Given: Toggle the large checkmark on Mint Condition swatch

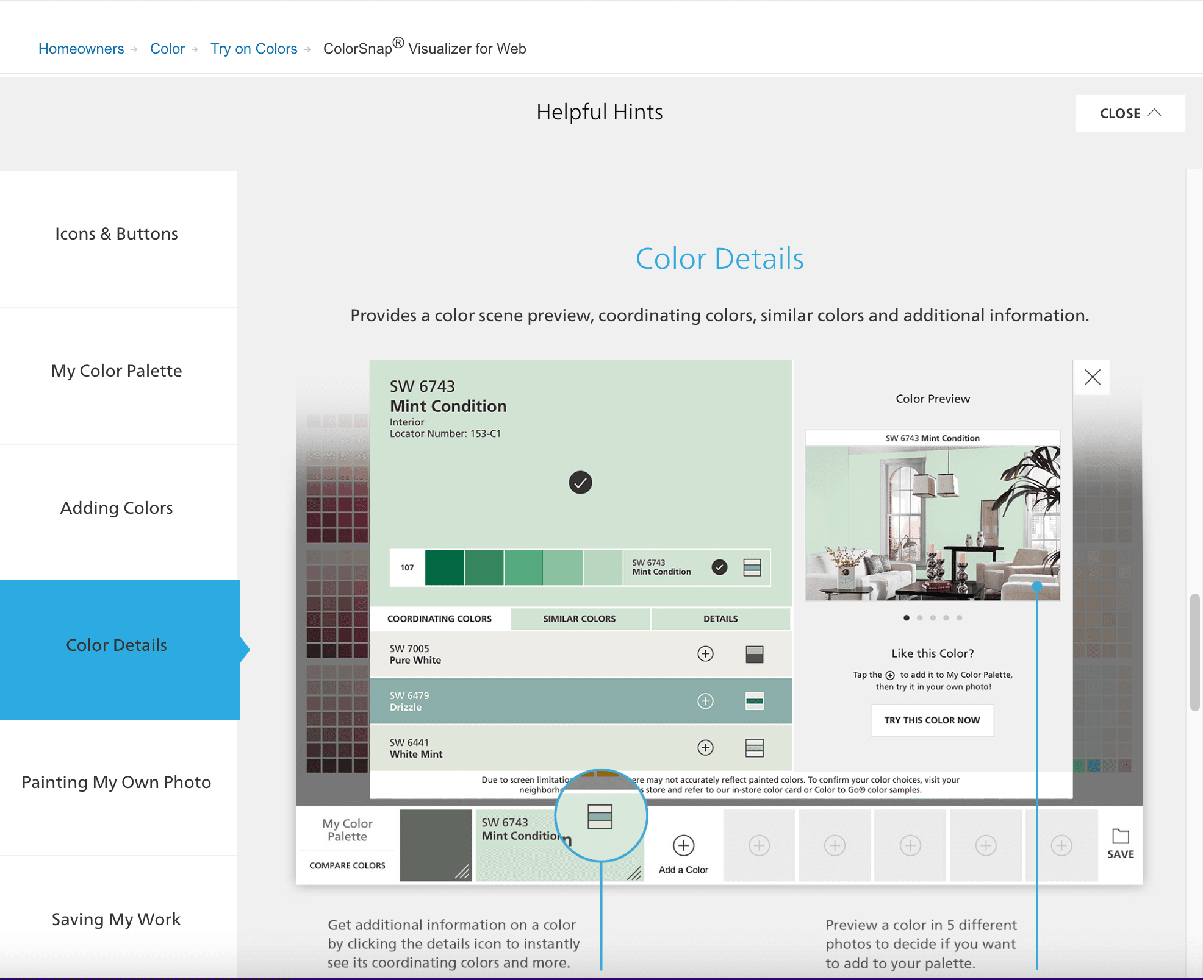Looking at the screenshot, I should 580,483.
